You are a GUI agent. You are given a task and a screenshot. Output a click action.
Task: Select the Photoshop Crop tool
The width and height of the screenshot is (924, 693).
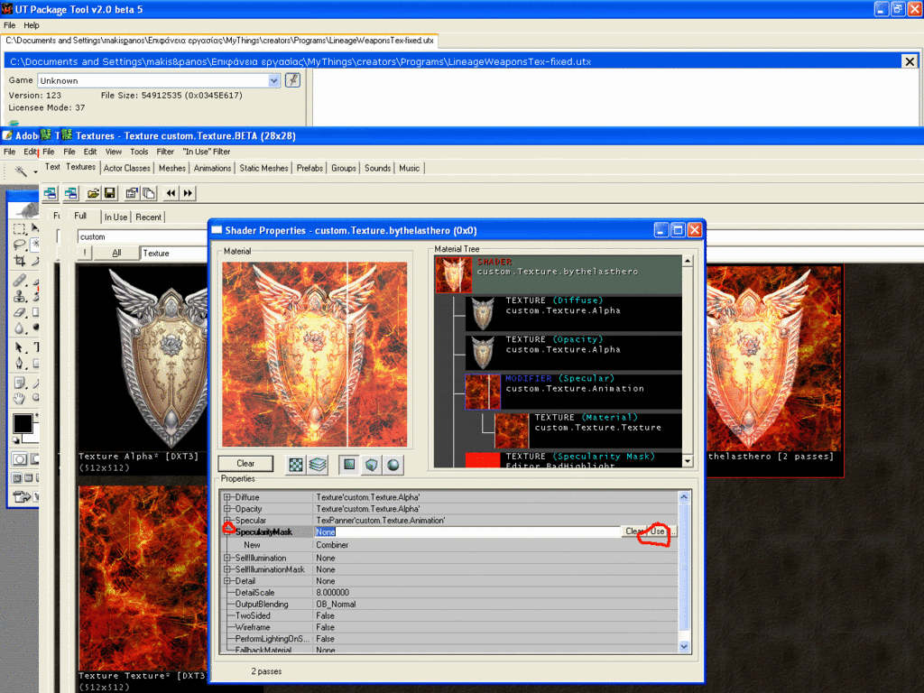coord(20,261)
